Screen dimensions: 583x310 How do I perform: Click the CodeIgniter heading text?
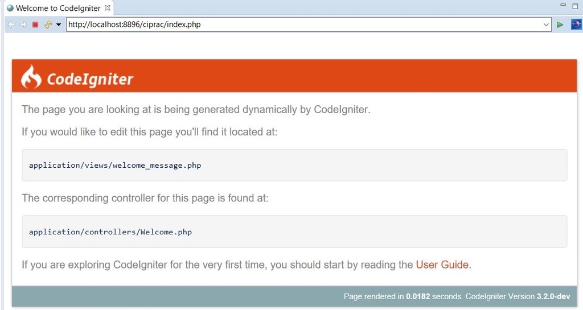[x=90, y=79]
